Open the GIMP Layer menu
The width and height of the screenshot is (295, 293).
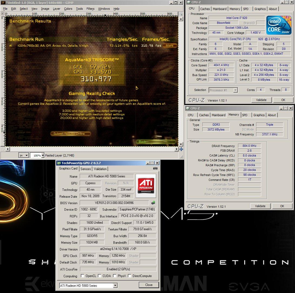coord(56,9)
